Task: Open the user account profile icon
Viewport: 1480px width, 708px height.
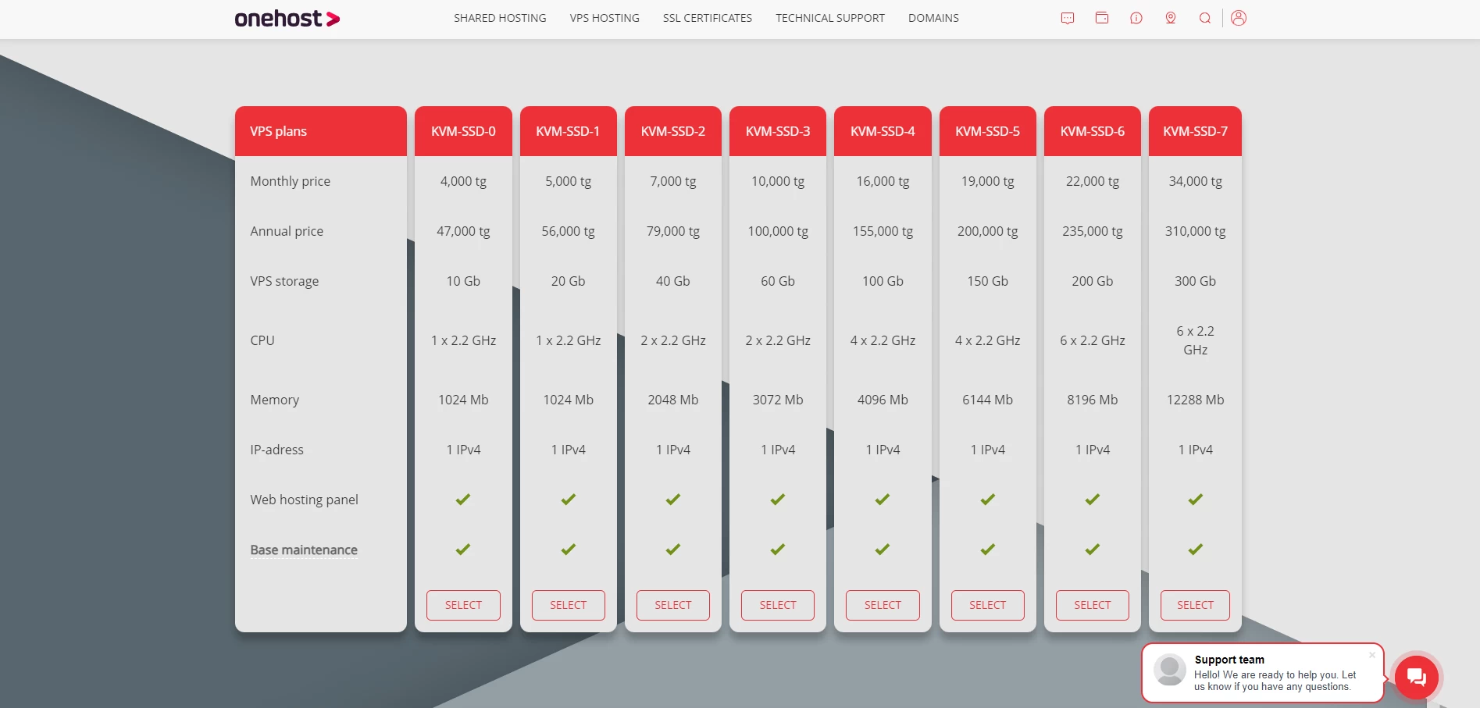Action: (1239, 18)
